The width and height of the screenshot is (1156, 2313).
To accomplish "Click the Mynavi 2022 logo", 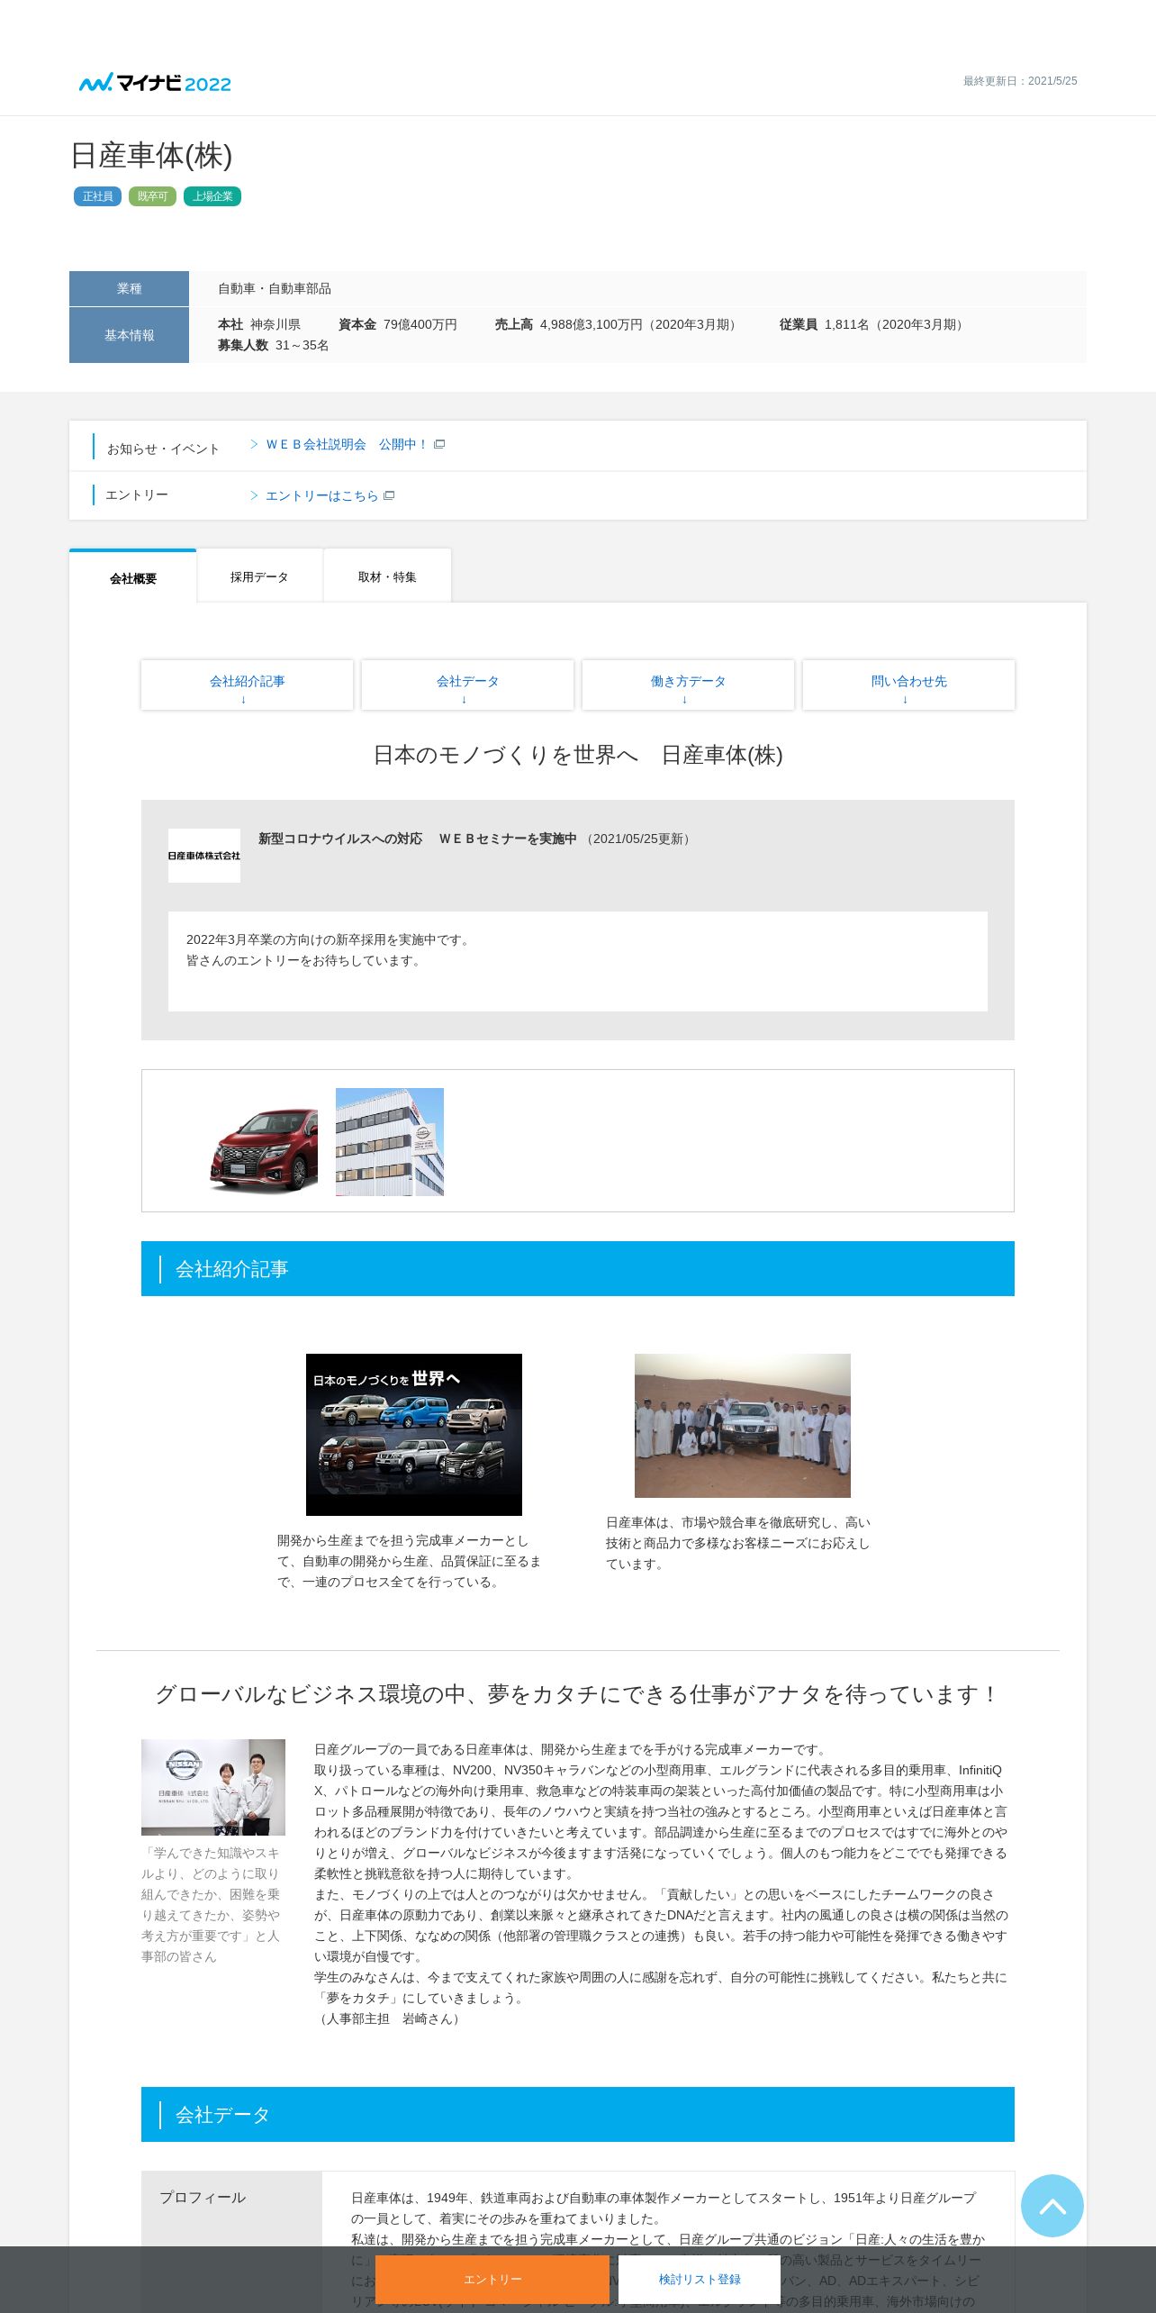I will pos(155,83).
